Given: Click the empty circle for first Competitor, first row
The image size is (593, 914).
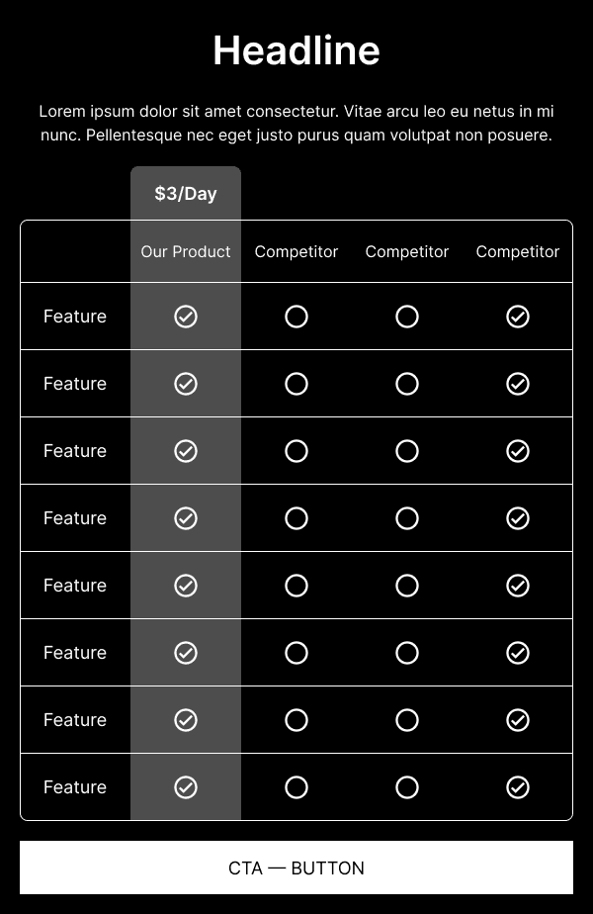Looking at the screenshot, I should point(296,317).
